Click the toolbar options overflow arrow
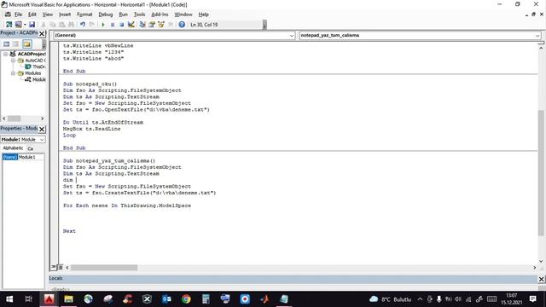Viewport: 546px width, 307px height. 264,25
